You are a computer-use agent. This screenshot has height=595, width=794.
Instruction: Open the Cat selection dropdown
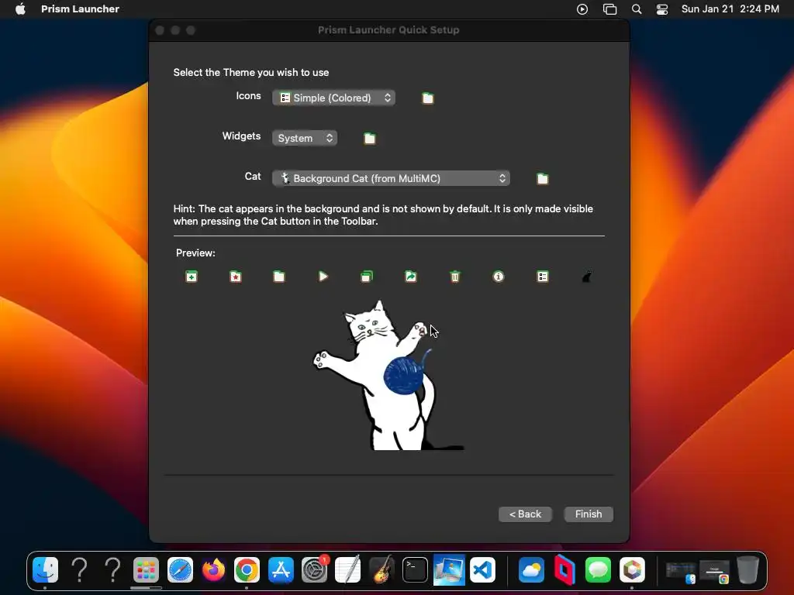(391, 178)
